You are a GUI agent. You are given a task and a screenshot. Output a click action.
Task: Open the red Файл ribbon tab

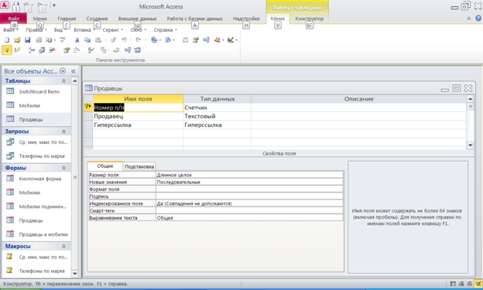click(14, 19)
